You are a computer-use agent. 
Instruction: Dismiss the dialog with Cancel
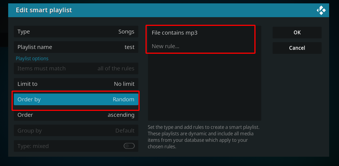(297, 48)
